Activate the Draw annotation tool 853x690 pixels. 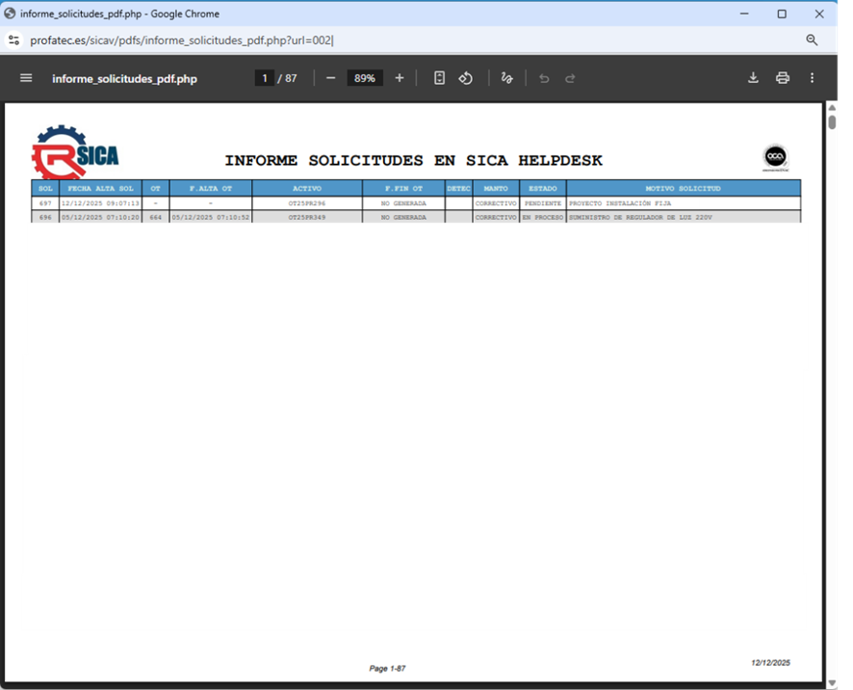click(507, 78)
